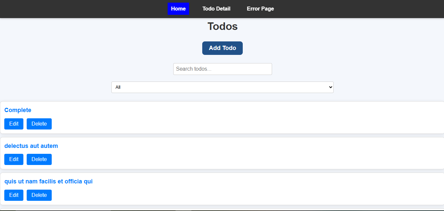Screen dimensions: 444x211
Task: Open the Complete todo title link
Action: (x=18, y=110)
